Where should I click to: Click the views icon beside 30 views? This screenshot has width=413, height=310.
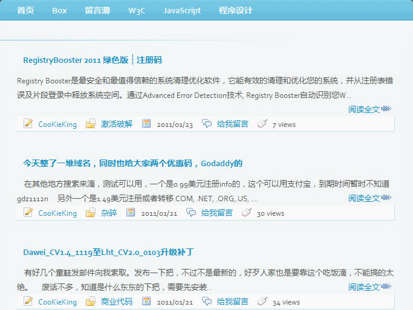click(x=246, y=213)
